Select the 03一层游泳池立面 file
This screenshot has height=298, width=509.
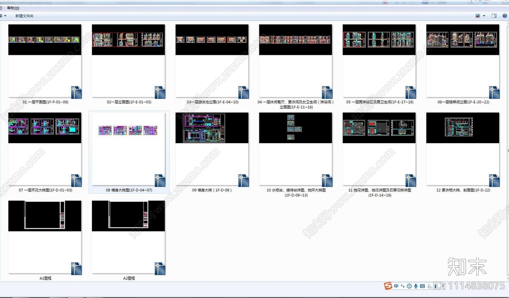(x=212, y=61)
